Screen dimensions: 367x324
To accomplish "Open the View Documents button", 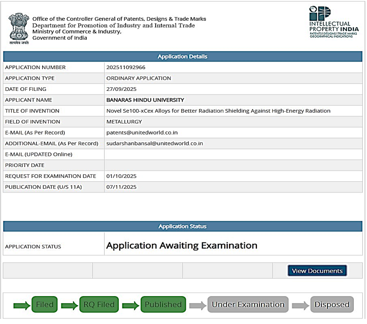I will tap(317, 271).
